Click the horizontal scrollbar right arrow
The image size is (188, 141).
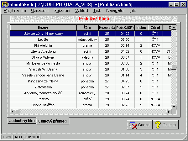pos(169,111)
